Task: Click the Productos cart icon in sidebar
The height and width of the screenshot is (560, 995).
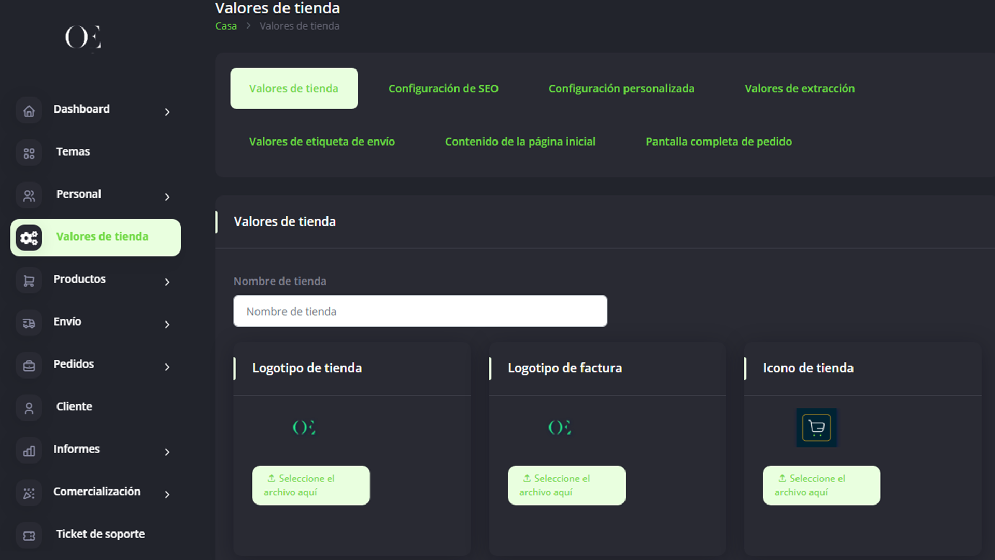Action: point(29,281)
